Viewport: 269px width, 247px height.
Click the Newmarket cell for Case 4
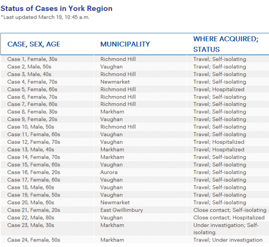coord(115,82)
